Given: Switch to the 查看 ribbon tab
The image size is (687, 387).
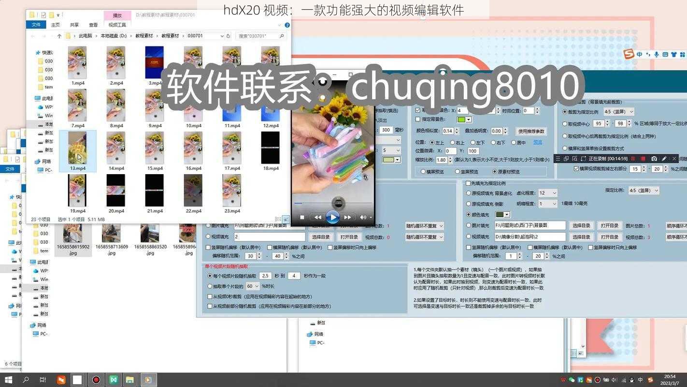Looking at the screenshot, I should 93,25.
